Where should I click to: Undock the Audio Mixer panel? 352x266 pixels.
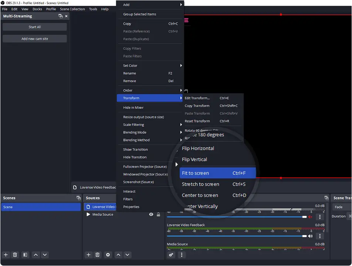(326, 198)
